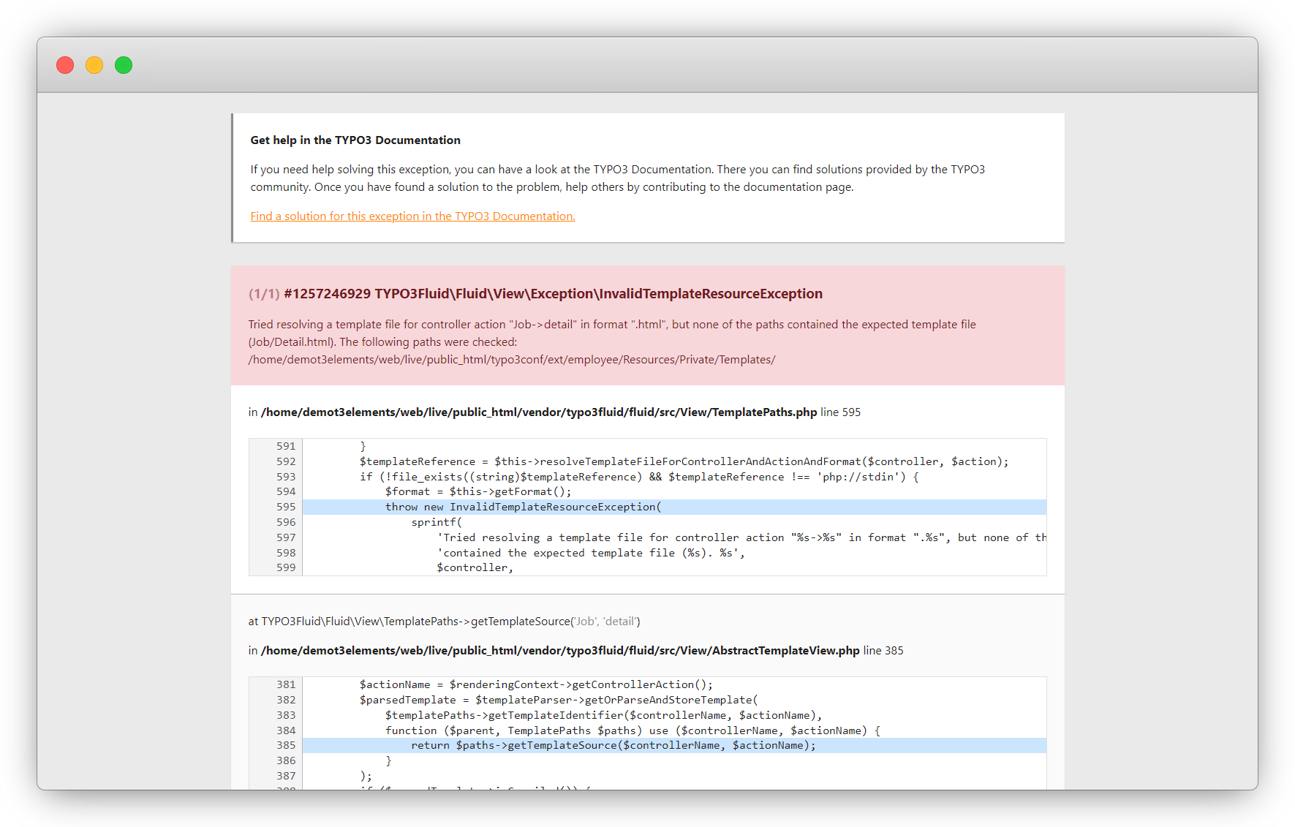Open the TYPO3 Documentation solution link
The width and height of the screenshot is (1295, 827).
tap(412, 216)
